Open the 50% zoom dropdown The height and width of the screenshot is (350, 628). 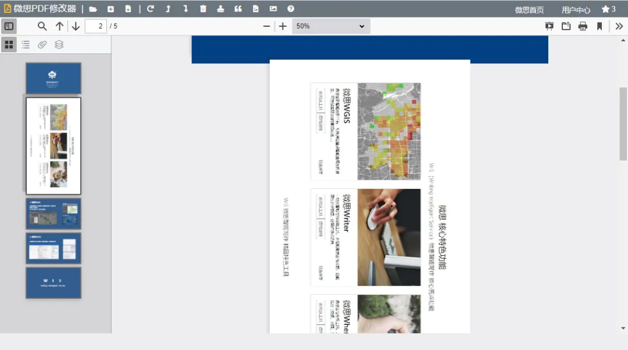[x=331, y=26]
